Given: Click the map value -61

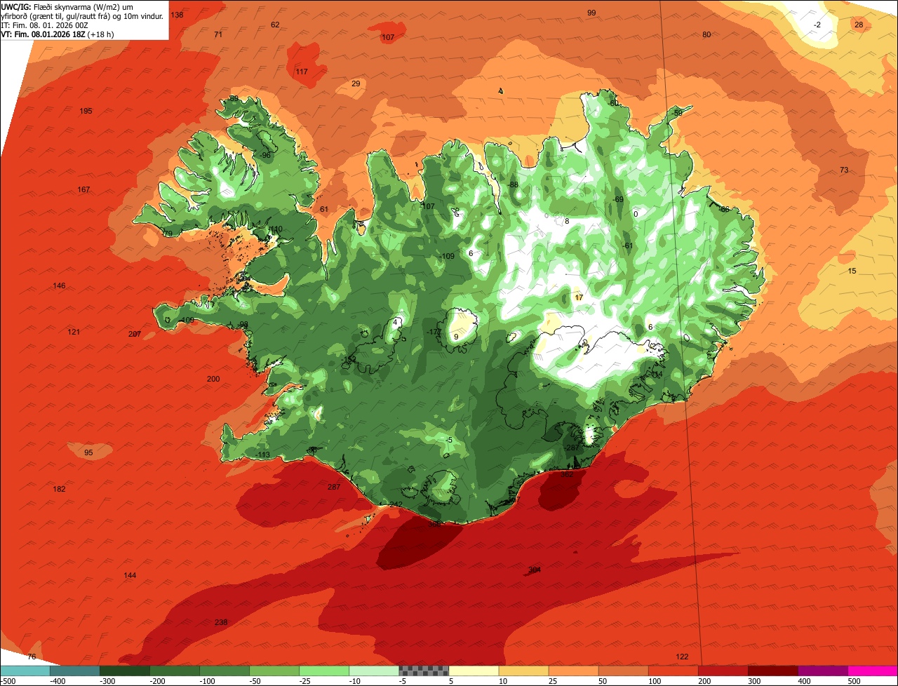Looking at the screenshot, I should click(x=627, y=245).
